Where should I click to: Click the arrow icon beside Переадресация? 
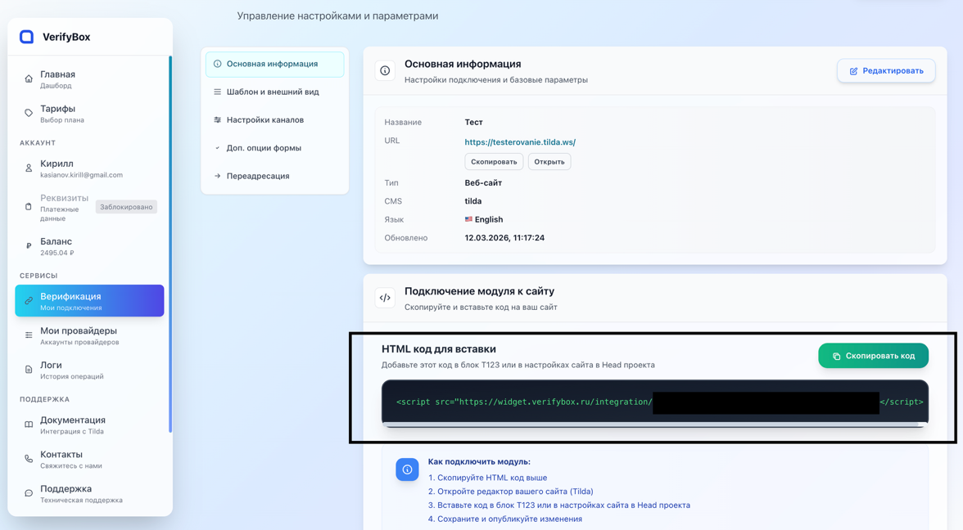218,176
